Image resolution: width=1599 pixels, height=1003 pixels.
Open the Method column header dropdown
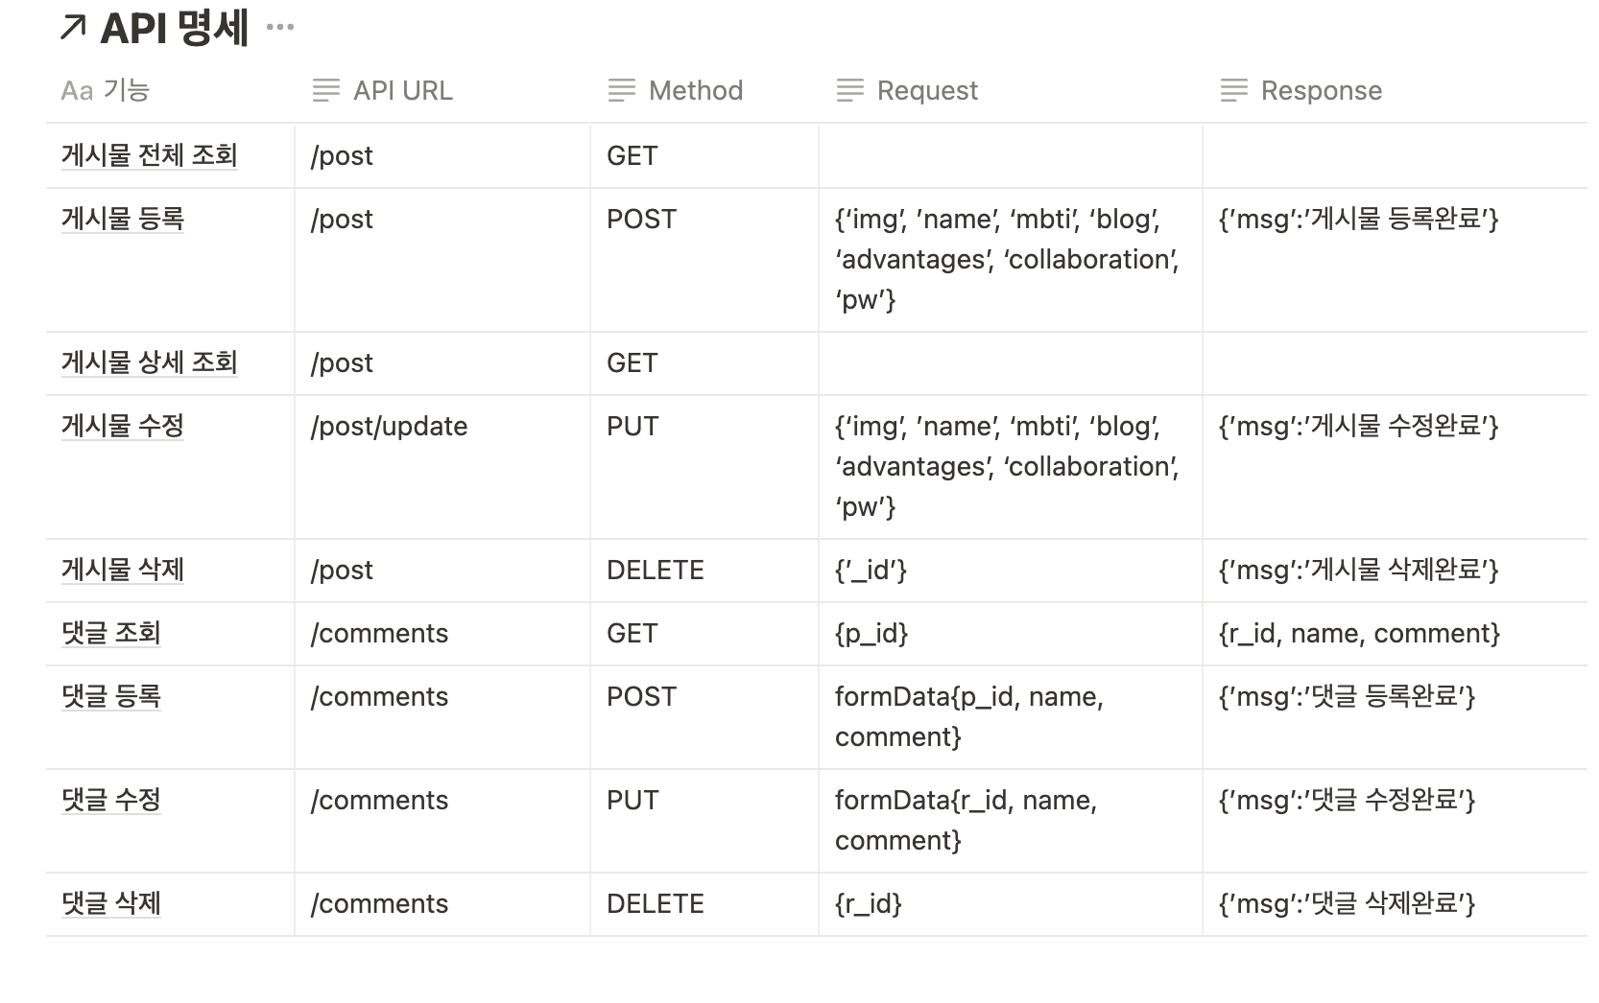click(x=696, y=90)
